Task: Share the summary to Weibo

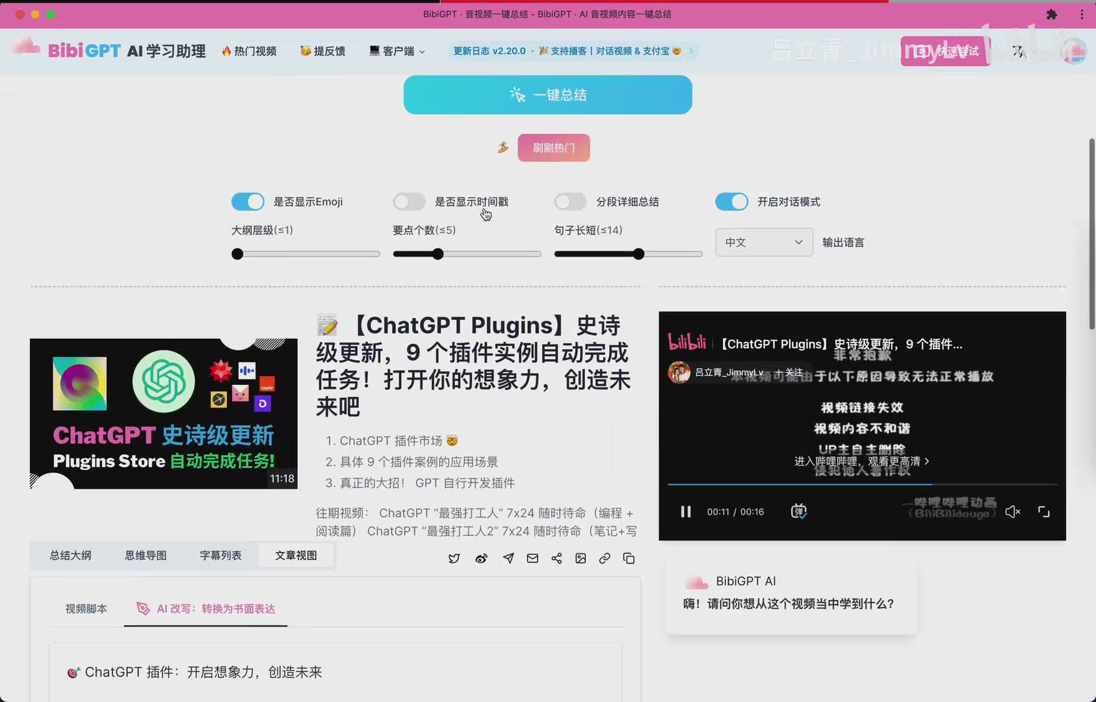Action: [x=481, y=558]
